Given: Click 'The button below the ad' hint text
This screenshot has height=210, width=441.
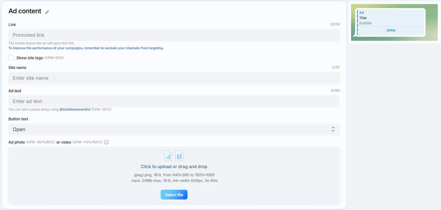Looking at the screenshot, I should pos(41,43).
